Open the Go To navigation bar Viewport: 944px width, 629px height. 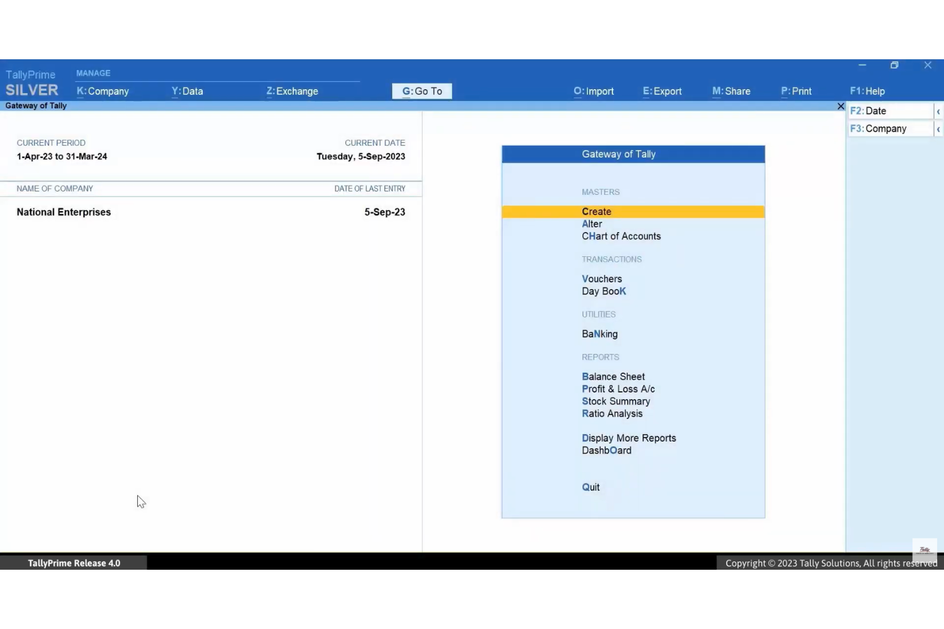[422, 91]
